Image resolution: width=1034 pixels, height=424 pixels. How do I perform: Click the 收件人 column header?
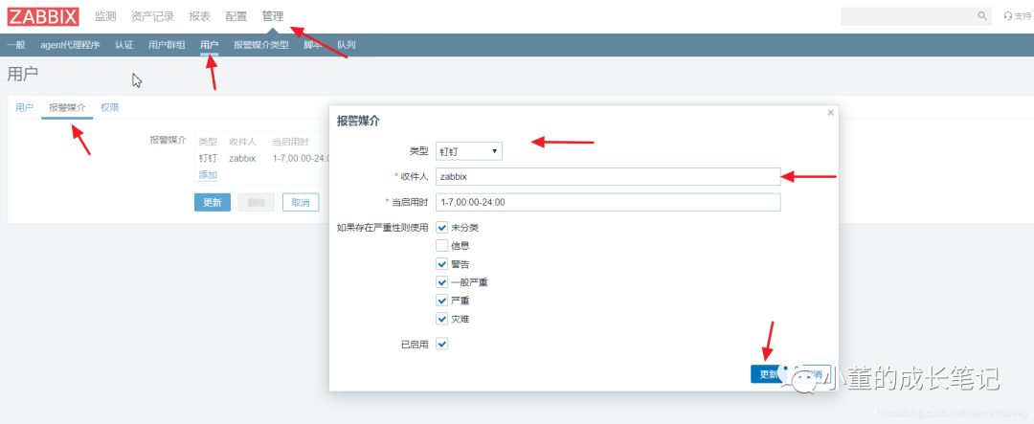coord(242,142)
